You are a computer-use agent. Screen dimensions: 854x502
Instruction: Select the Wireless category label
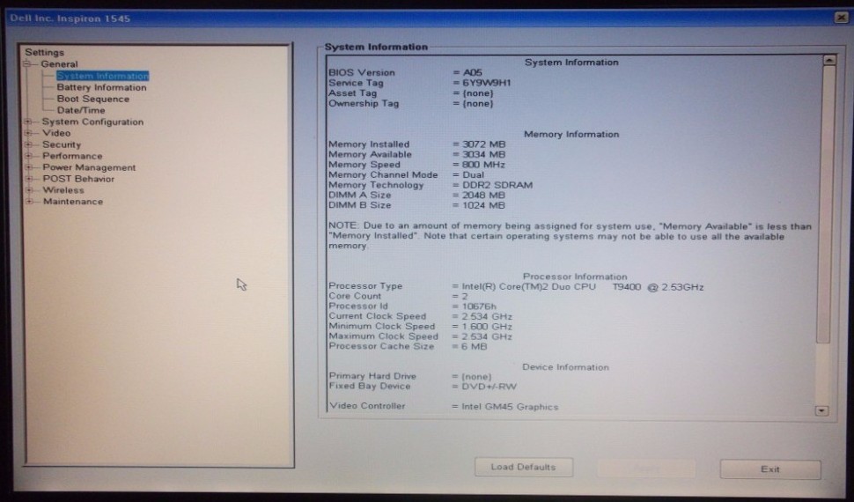[x=63, y=190]
